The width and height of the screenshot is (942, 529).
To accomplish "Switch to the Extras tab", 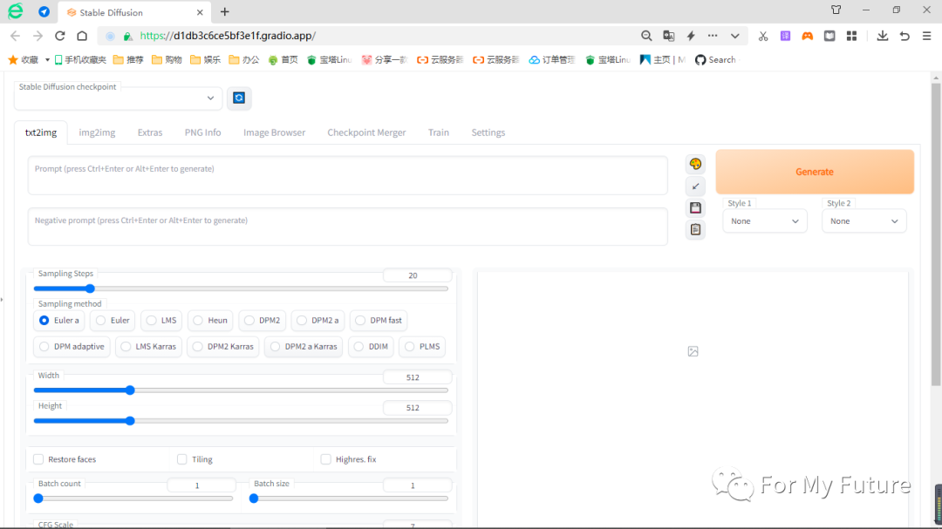I will (x=150, y=132).
